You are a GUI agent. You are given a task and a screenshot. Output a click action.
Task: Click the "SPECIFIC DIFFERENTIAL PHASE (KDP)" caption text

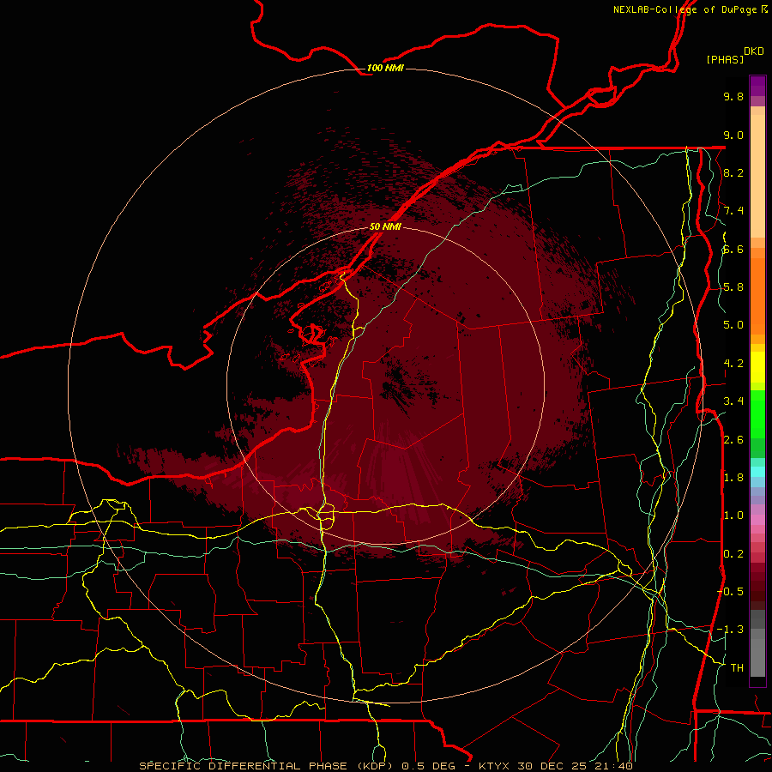click(x=266, y=766)
